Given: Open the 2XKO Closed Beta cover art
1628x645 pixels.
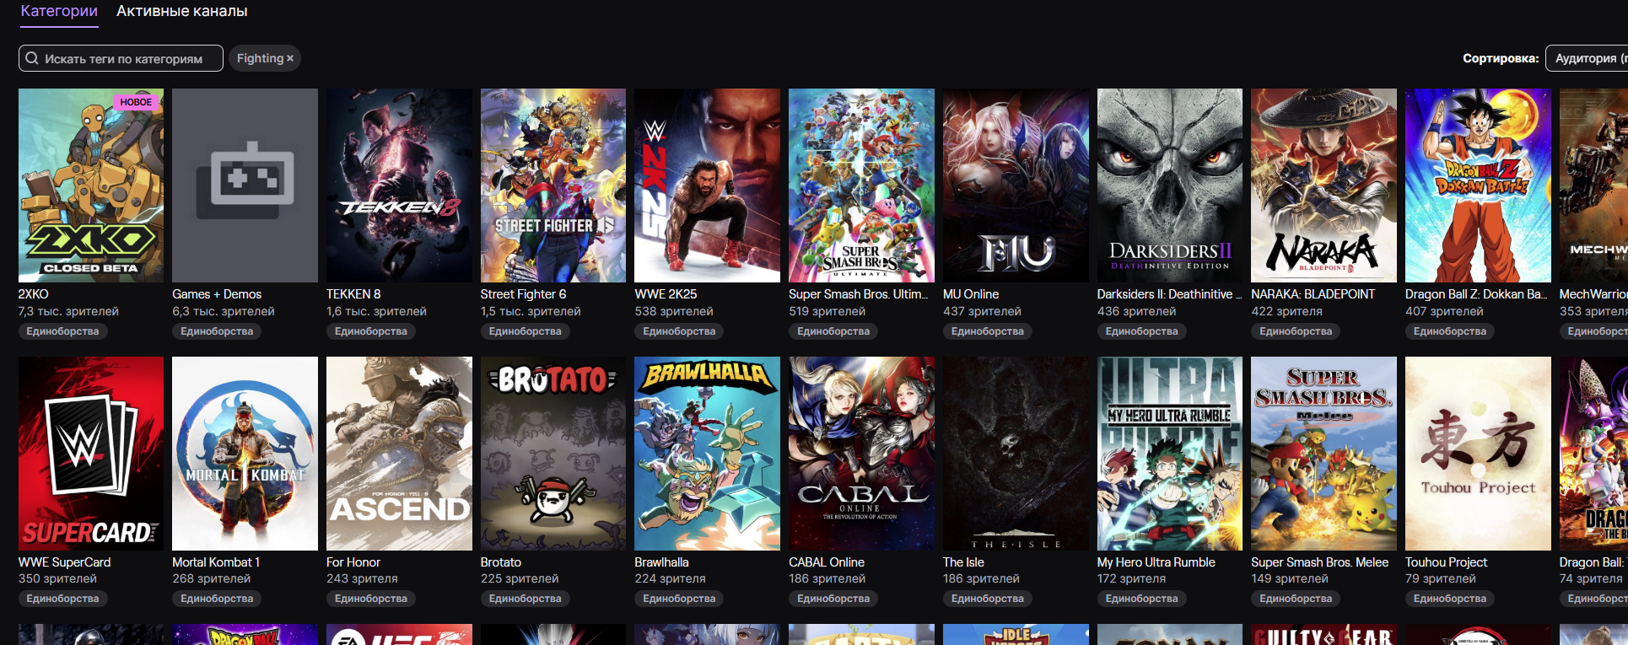Looking at the screenshot, I should click(91, 185).
